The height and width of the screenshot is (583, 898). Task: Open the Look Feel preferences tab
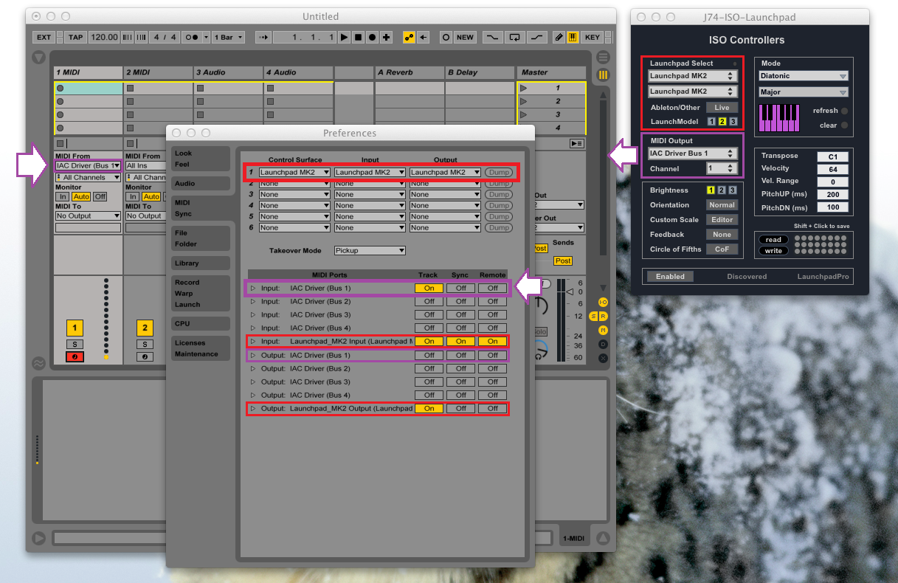click(201, 159)
